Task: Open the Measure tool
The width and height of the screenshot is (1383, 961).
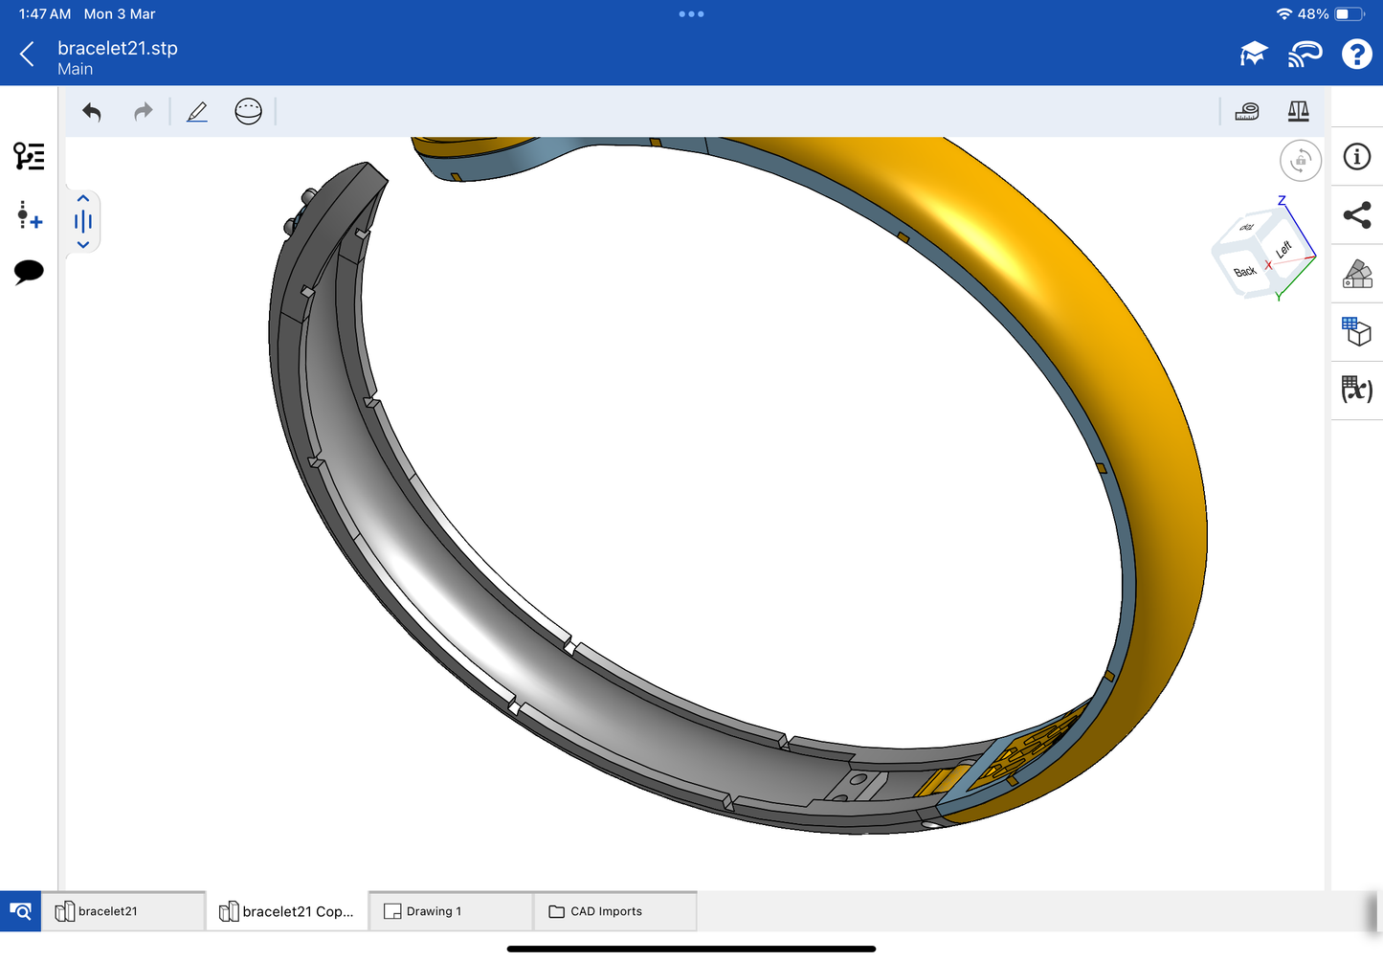Action: coord(1246,112)
